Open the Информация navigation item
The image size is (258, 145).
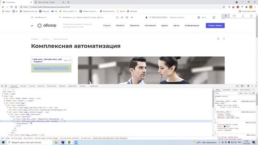pos(192,25)
